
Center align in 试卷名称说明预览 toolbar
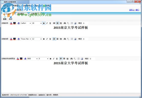pos(64,59)
